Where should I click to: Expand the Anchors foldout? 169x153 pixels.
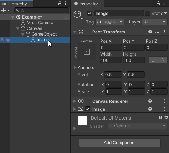[75, 67]
